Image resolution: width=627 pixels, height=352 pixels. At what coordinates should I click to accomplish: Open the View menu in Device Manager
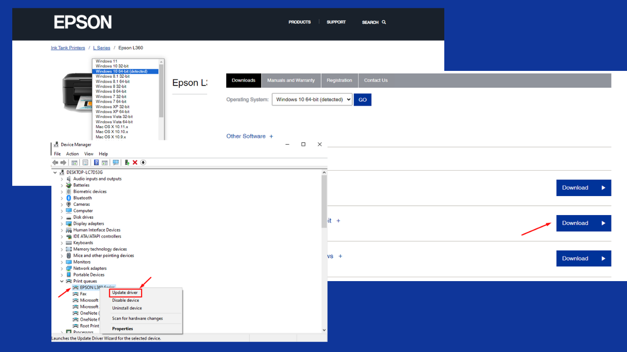point(89,154)
